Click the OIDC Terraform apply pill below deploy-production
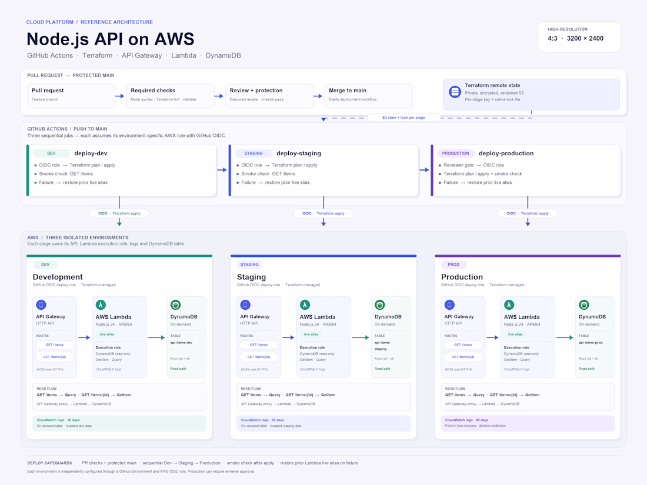This screenshot has height=485, width=647. 528,213
